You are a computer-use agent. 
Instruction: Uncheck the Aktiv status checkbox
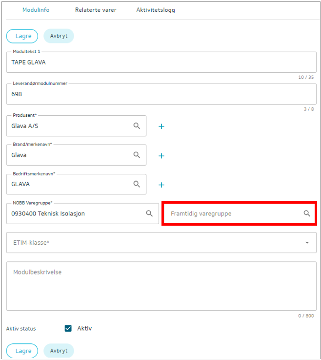click(x=68, y=328)
